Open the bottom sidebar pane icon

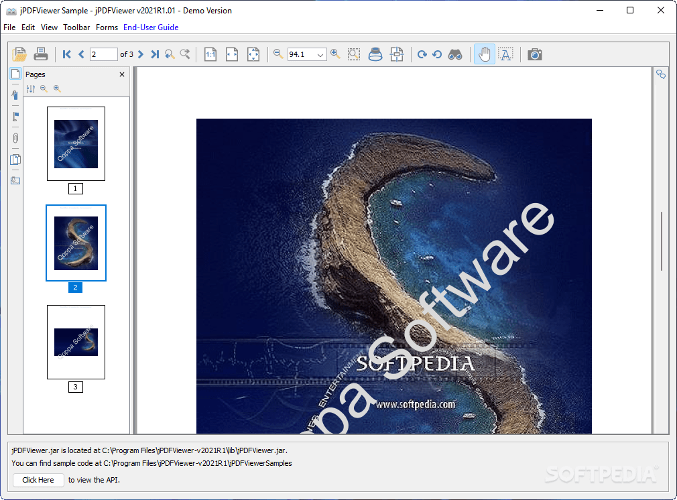tap(15, 180)
